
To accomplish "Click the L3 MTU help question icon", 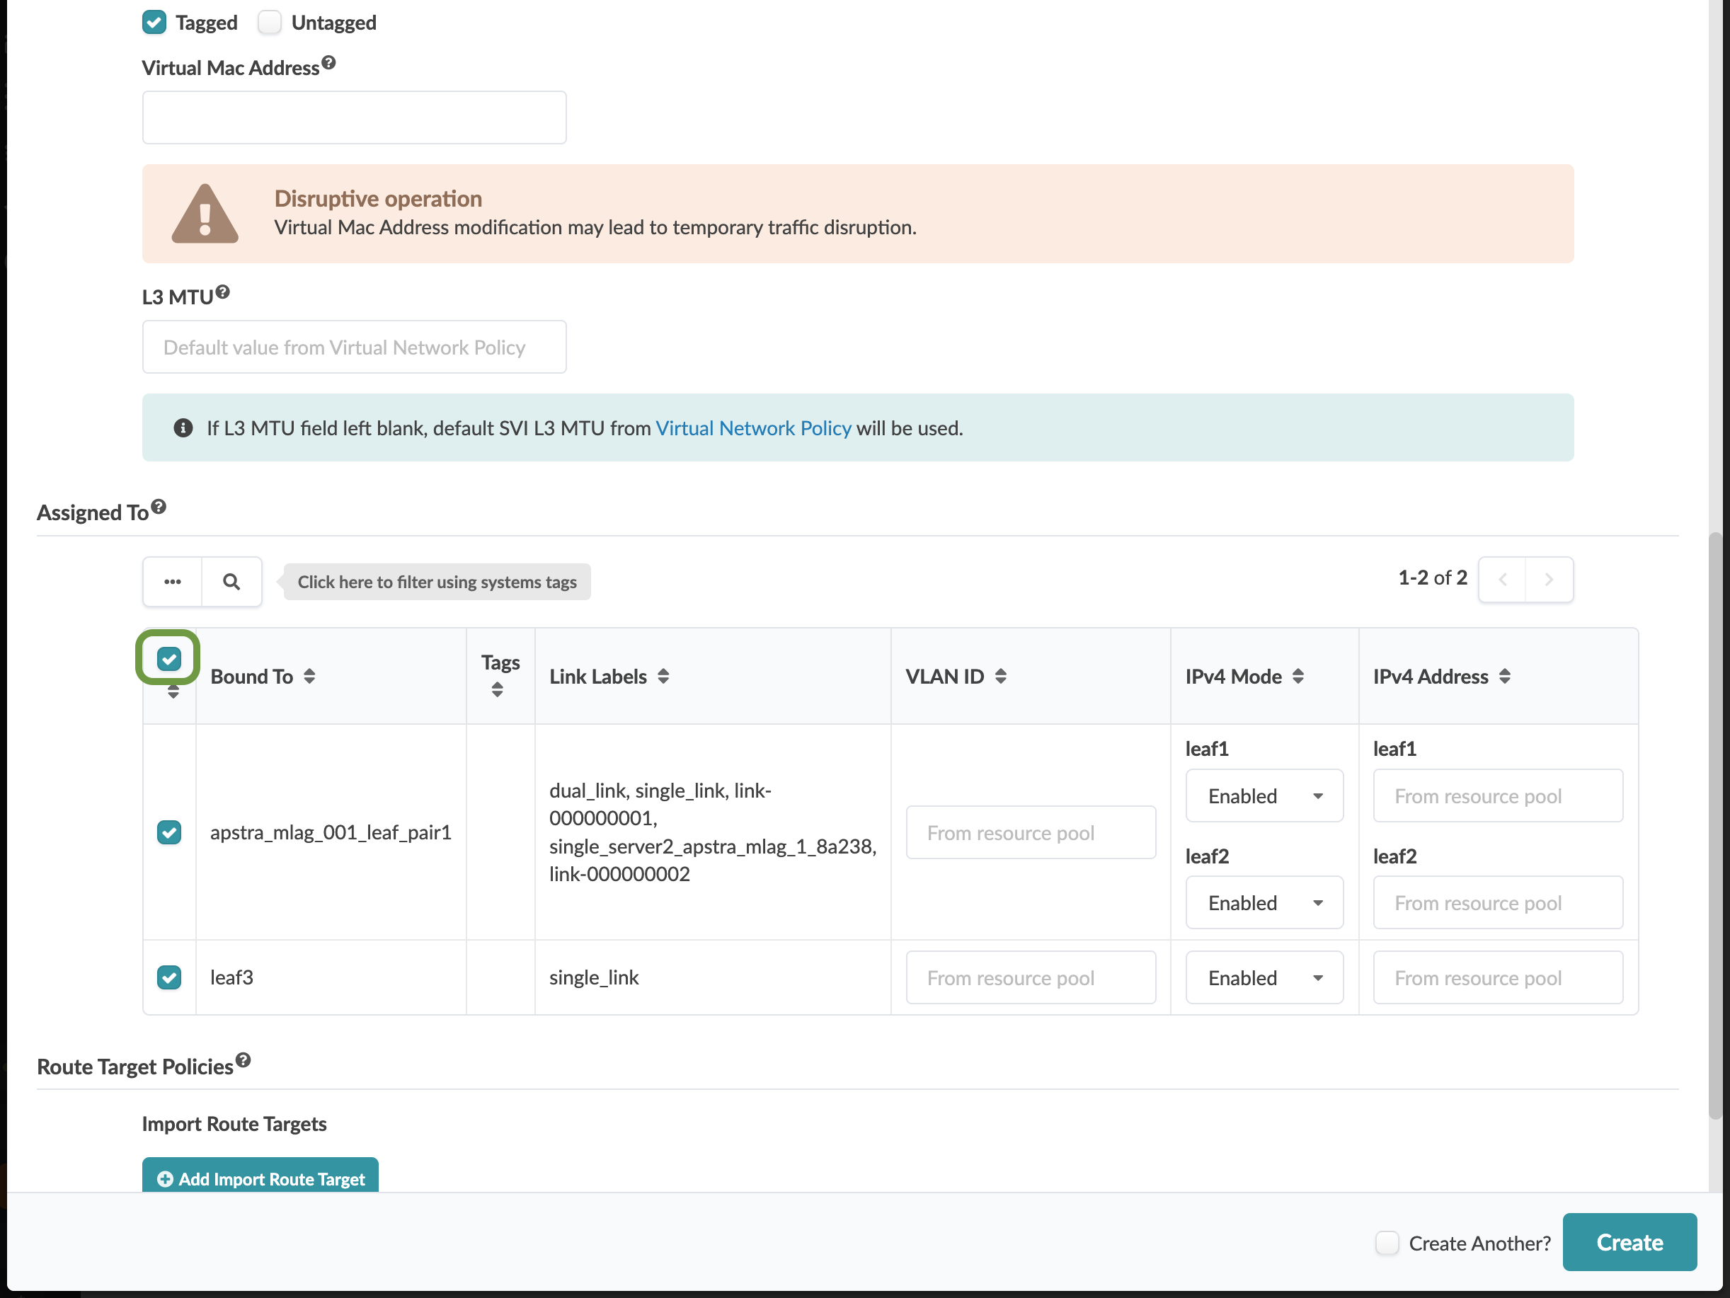I will pyautogui.click(x=223, y=292).
